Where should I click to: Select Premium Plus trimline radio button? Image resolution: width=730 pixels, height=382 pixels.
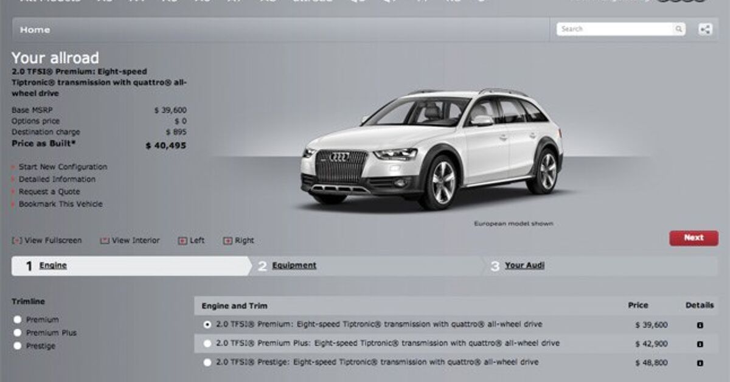pyautogui.click(x=17, y=333)
